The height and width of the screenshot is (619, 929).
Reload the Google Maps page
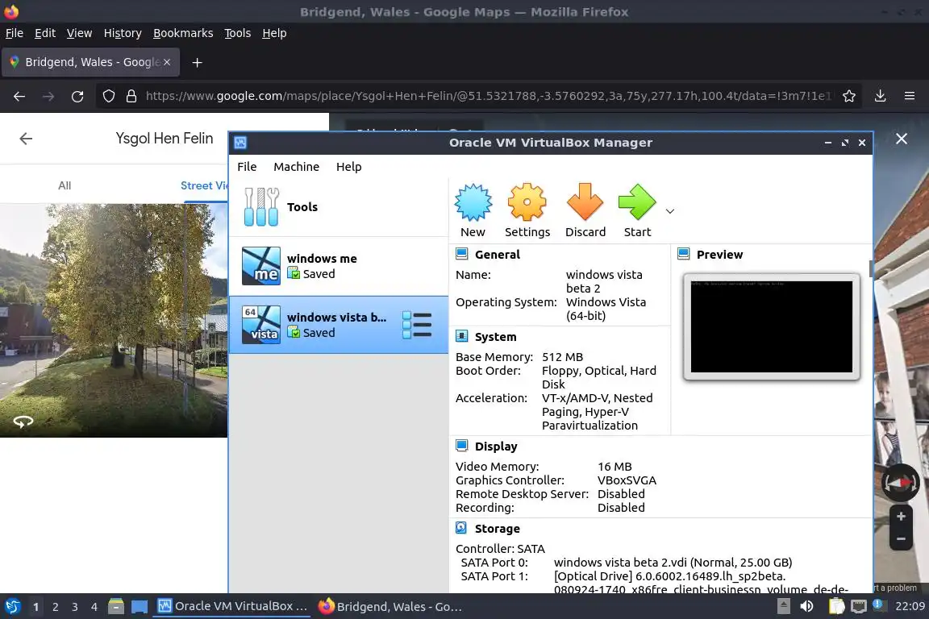[x=77, y=96]
